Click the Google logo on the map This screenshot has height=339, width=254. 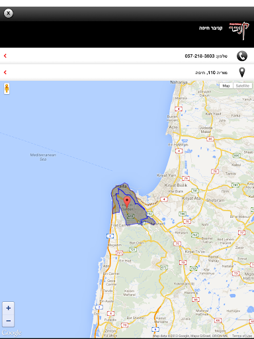12,332
